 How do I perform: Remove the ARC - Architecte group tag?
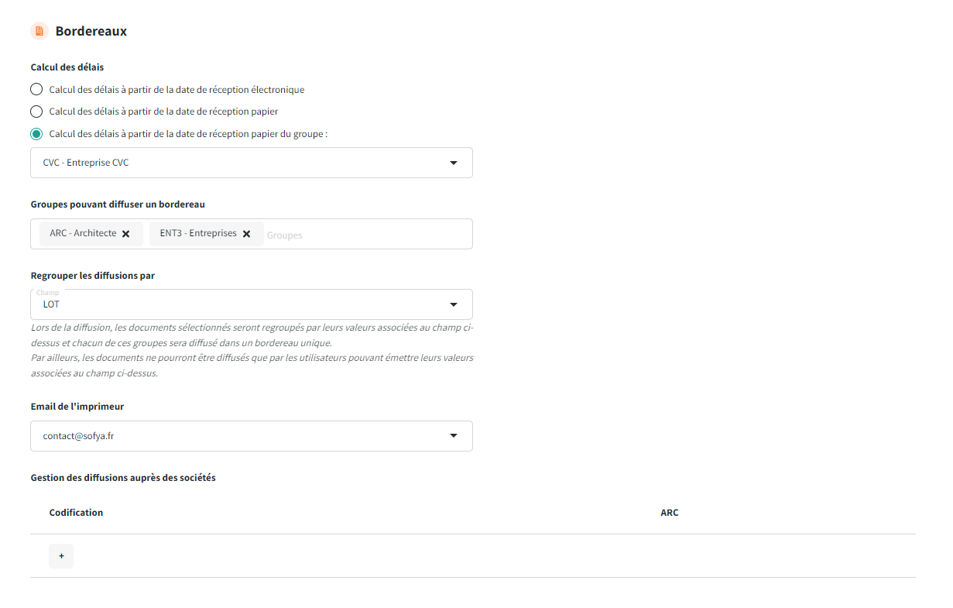click(x=125, y=234)
